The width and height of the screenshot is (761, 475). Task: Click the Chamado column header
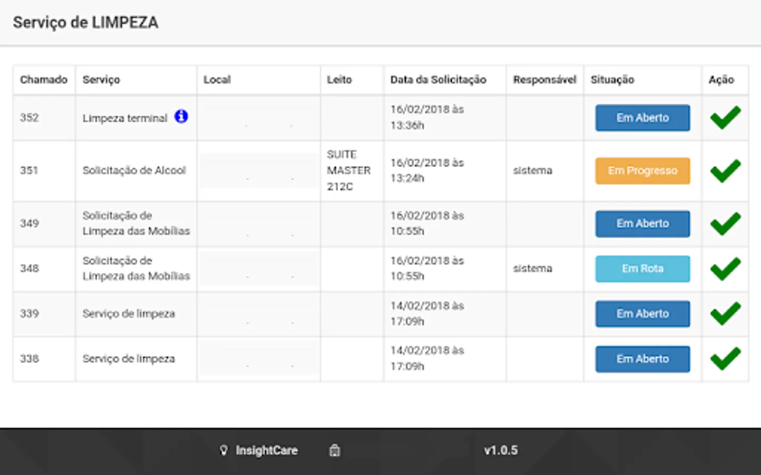pyautogui.click(x=44, y=80)
